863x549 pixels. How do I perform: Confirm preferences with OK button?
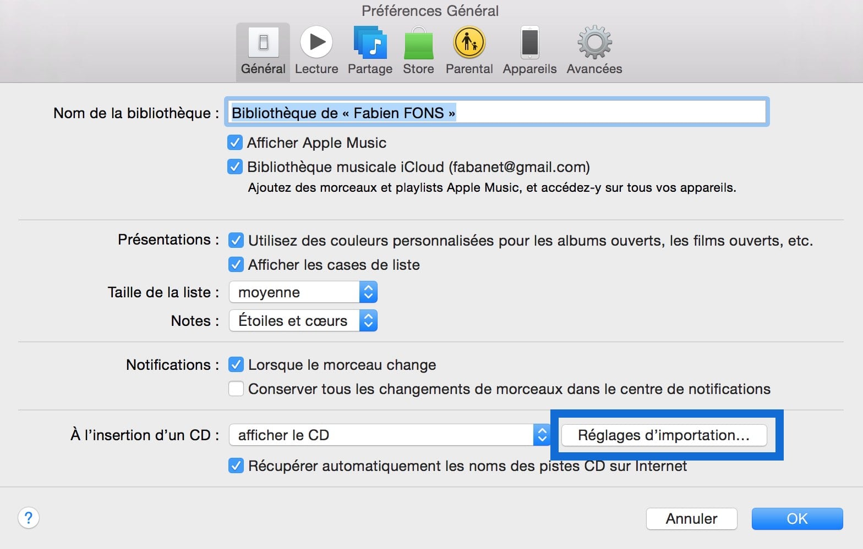[797, 519]
